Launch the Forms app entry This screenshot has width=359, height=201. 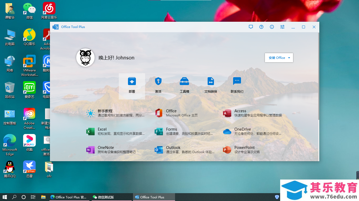184,131
